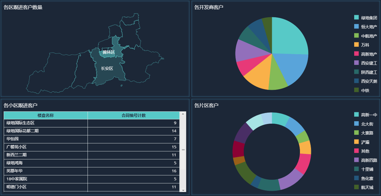The image size is (381, 196).
Task: Click table scrollbar up arrow
Action: (183, 114)
